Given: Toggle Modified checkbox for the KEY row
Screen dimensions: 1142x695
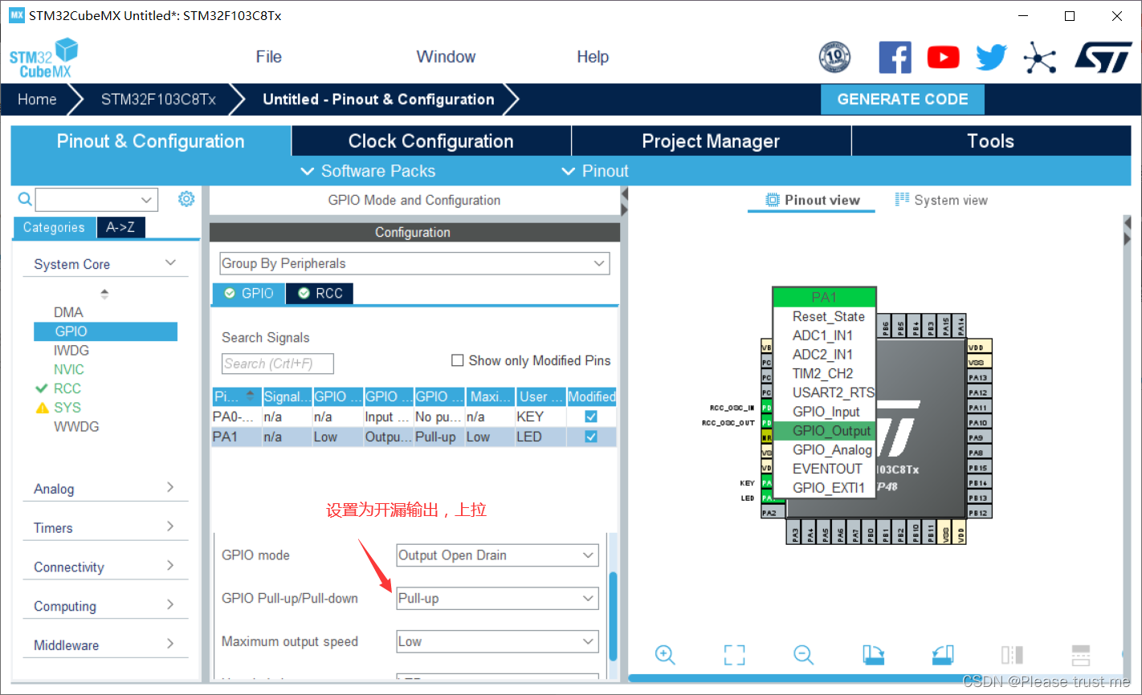Looking at the screenshot, I should [x=591, y=417].
